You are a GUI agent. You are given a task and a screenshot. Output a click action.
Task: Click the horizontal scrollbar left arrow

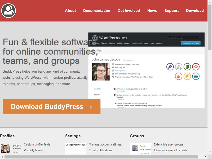pos(2,157)
